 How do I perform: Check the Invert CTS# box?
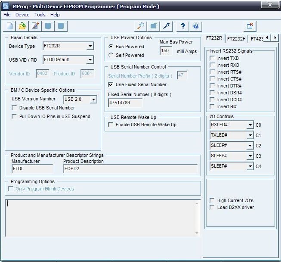pos(212,79)
